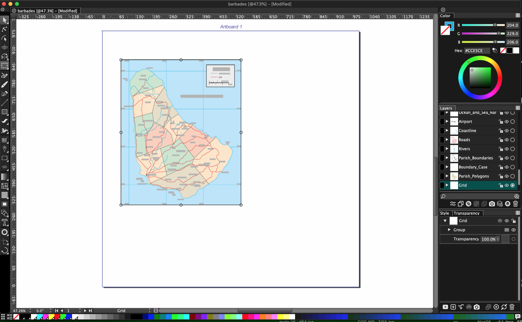Expand the Parish_Polygons layer contents
The height and width of the screenshot is (322, 522).
coord(446,176)
